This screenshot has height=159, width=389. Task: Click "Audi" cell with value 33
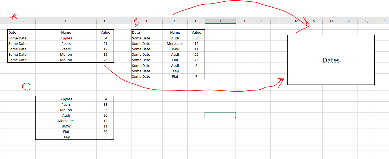point(175,38)
